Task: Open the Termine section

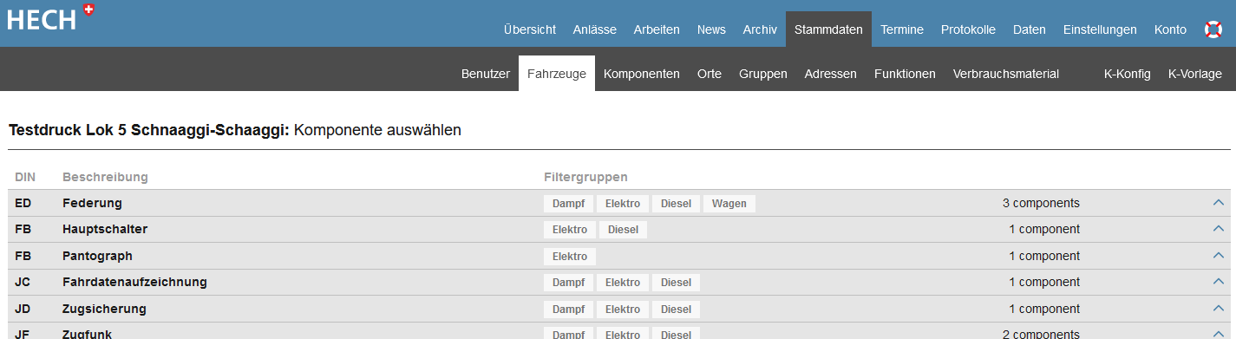Action: point(902,29)
